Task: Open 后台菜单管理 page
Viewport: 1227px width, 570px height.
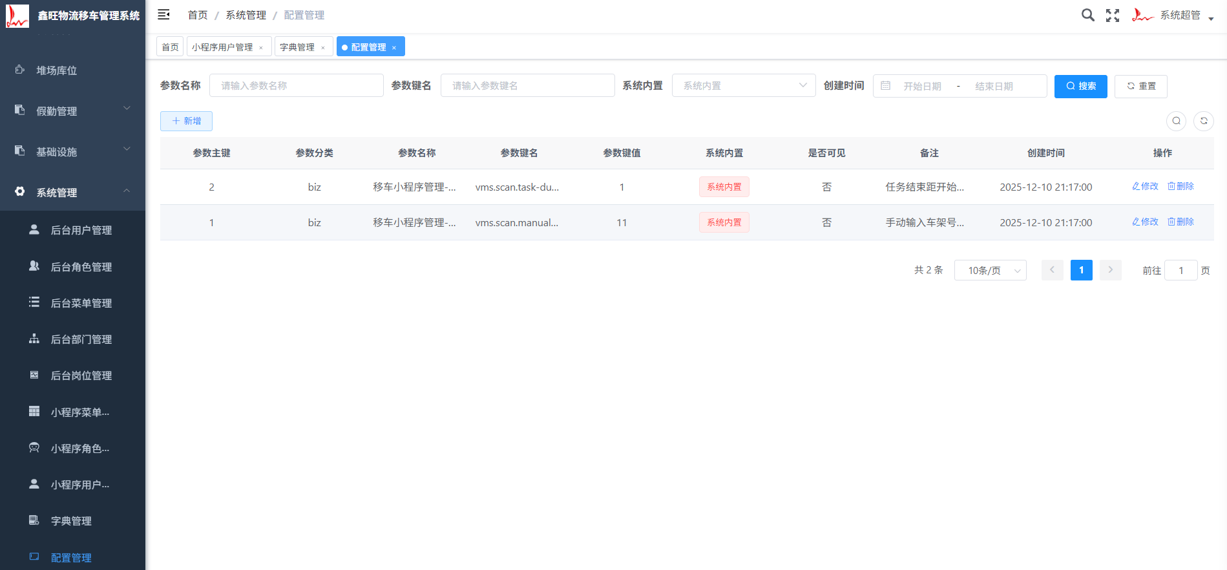Action: click(72, 303)
